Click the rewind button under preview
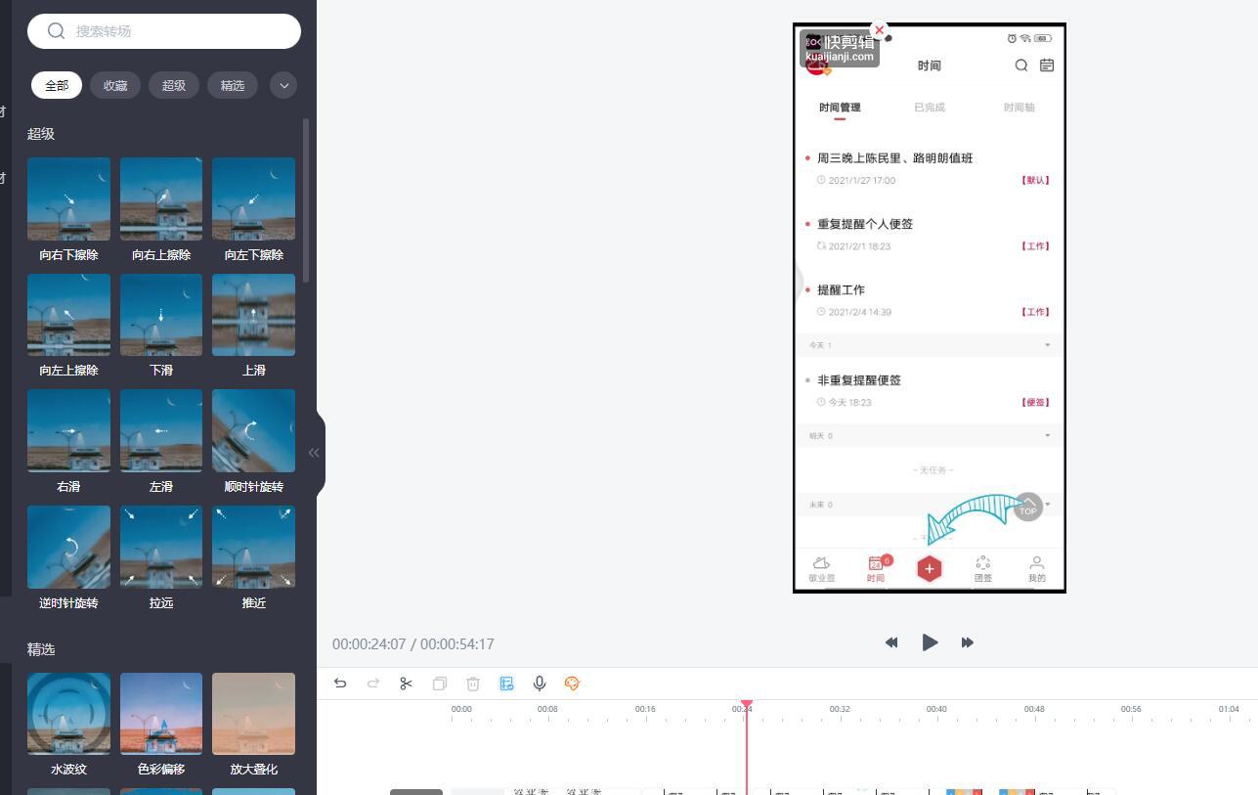This screenshot has width=1258, height=795. (891, 642)
